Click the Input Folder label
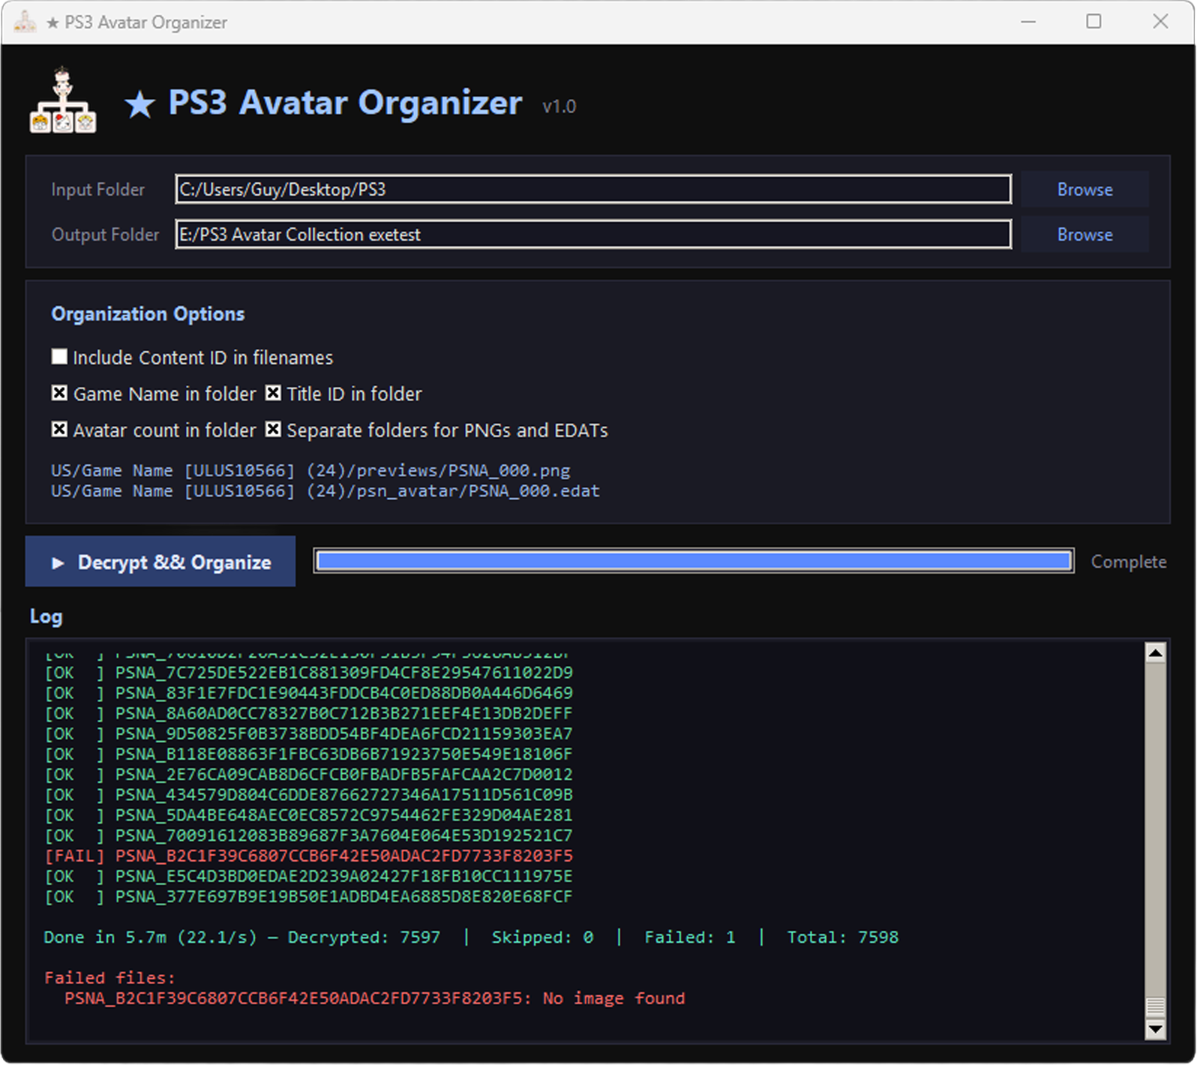 tap(97, 190)
